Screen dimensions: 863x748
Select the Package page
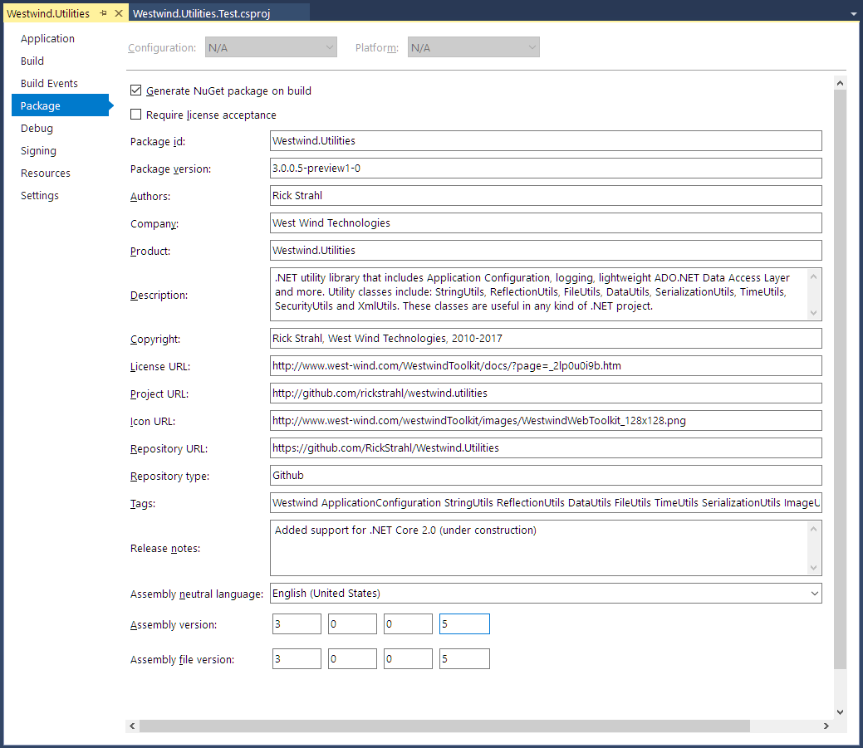[61, 105]
